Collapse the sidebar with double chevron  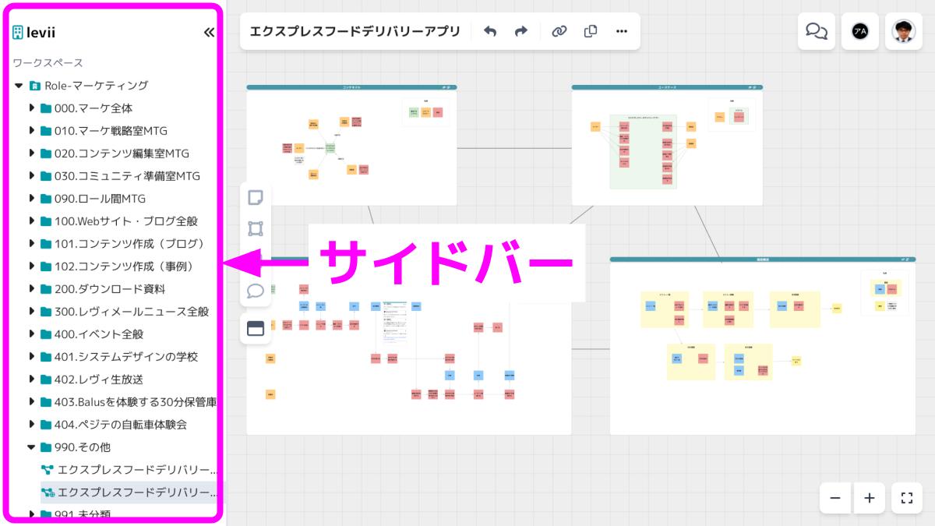point(209,33)
